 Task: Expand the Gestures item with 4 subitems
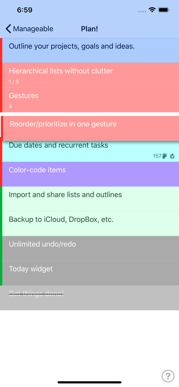(x=91, y=100)
